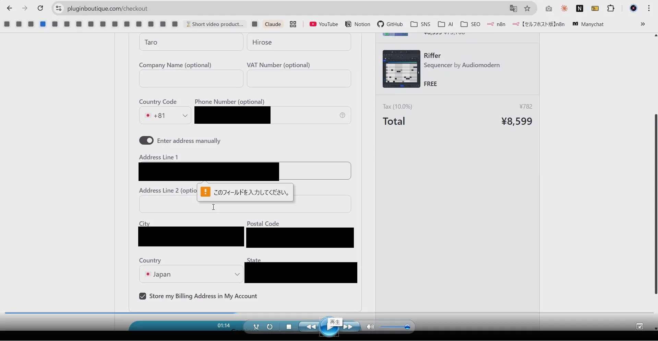Open the YouTube bookmark
The height and width of the screenshot is (341, 658).
(x=324, y=24)
